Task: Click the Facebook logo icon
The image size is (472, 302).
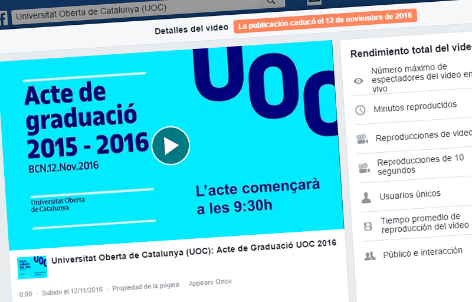Action: click(x=4, y=19)
